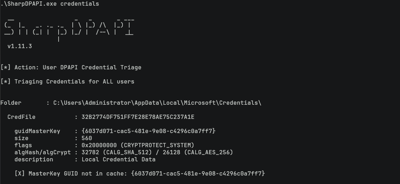Click the CredFile label
This screenshot has width=400, height=184.
pyautogui.click(x=22, y=117)
